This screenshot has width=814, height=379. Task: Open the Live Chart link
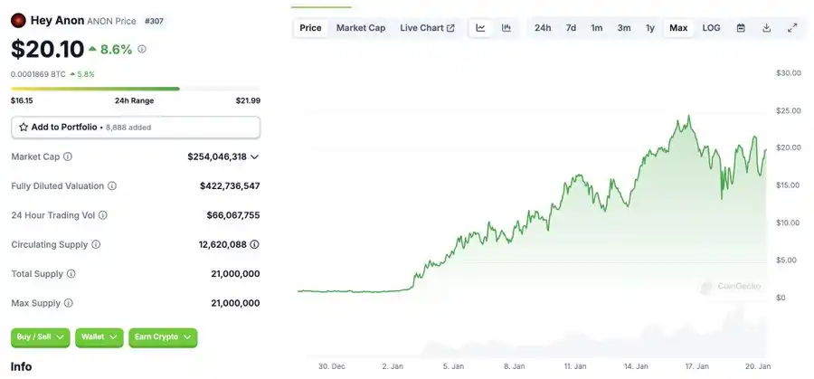[427, 28]
